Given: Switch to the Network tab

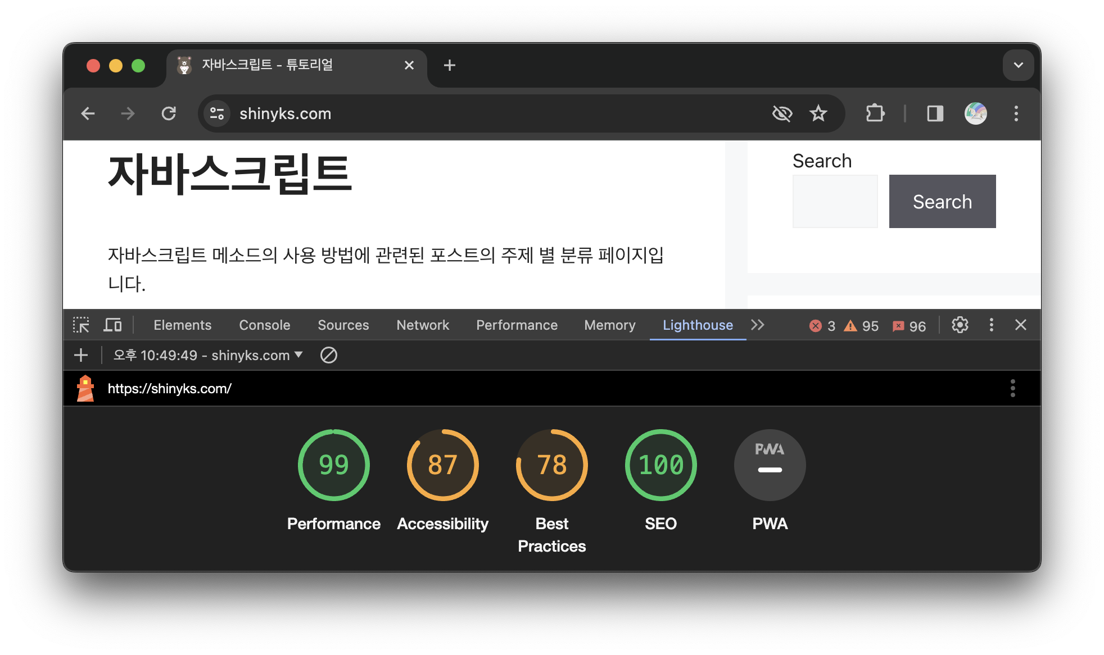Looking at the screenshot, I should coord(423,325).
